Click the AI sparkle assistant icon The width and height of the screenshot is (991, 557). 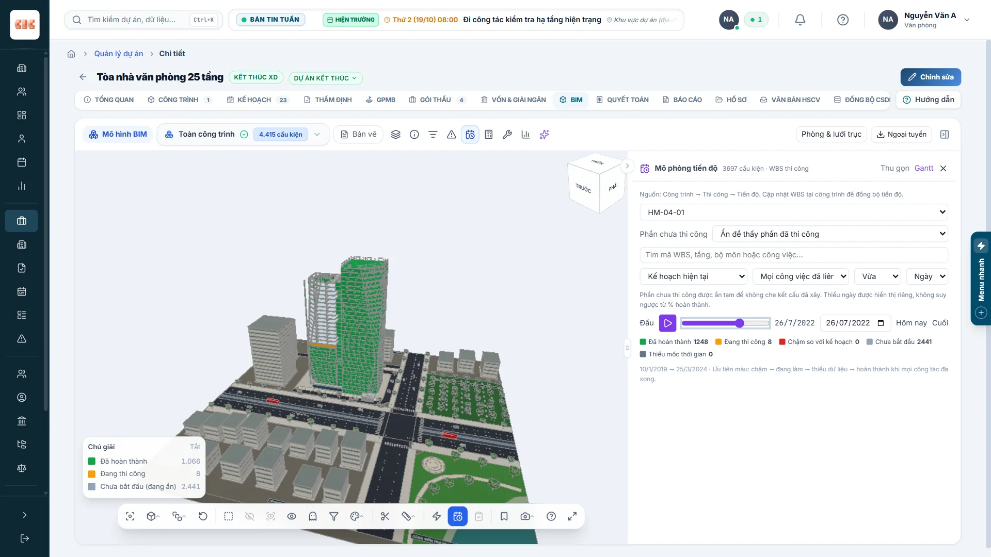click(x=544, y=135)
